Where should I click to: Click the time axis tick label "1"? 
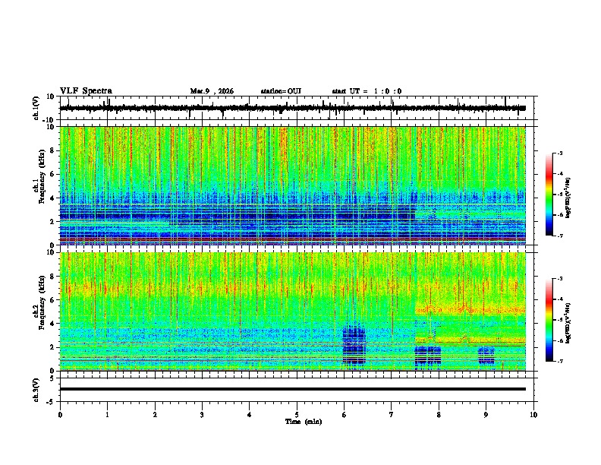[x=107, y=414]
